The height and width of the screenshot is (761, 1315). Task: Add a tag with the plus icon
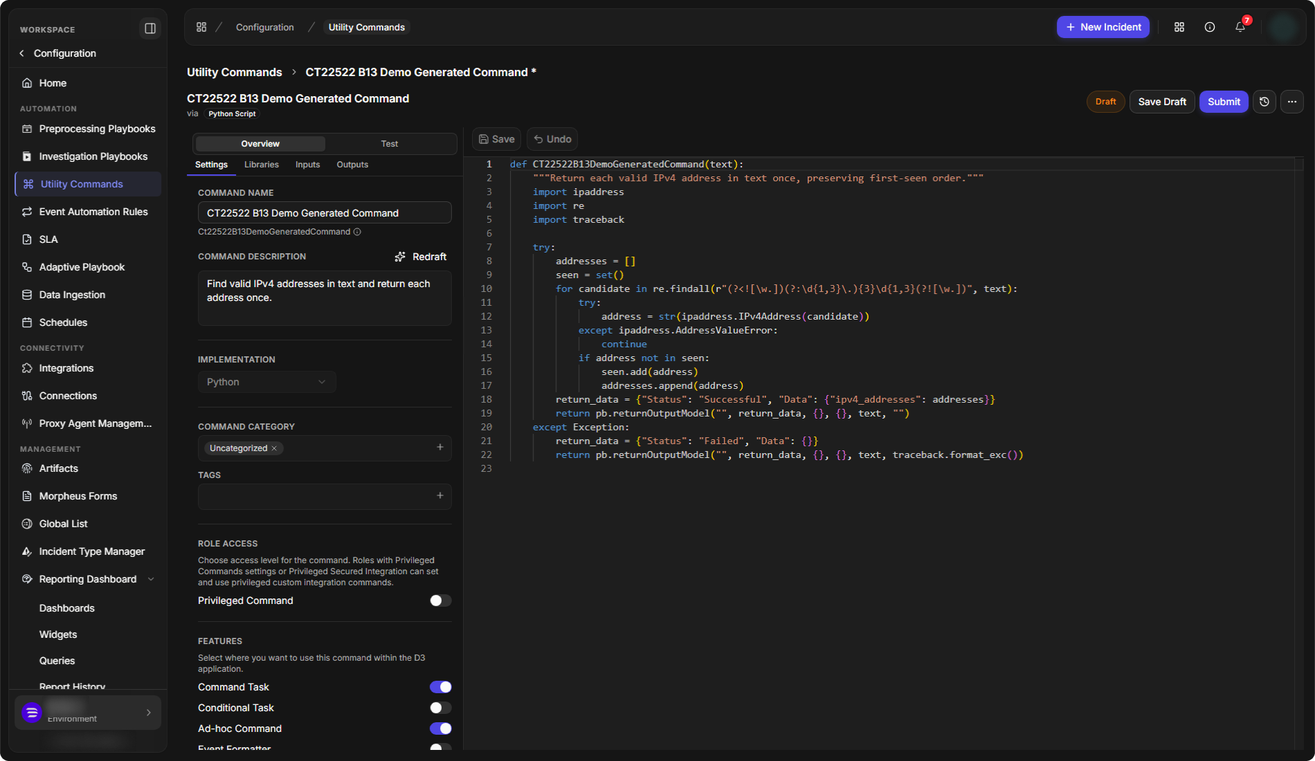[440, 495]
